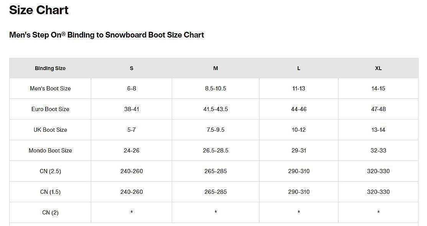Click the S binding size column header

point(131,68)
